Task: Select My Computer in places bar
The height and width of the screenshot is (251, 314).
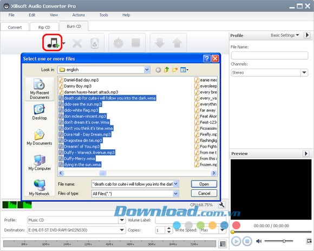Action: pos(40,162)
